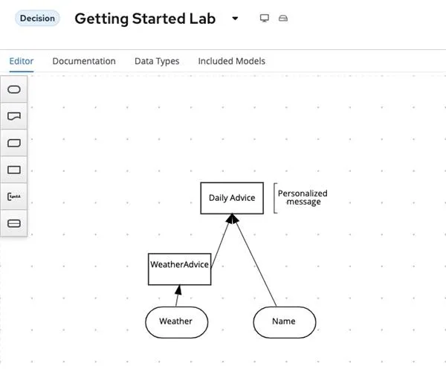Choose the Decision rectangle palette shape
This screenshot has height=369, width=446.
(x=13, y=170)
